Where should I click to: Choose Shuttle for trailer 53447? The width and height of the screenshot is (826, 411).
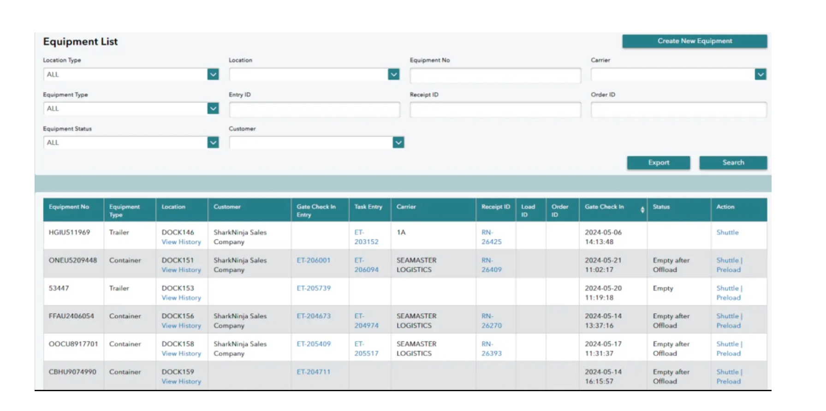[x=727, y=288]
